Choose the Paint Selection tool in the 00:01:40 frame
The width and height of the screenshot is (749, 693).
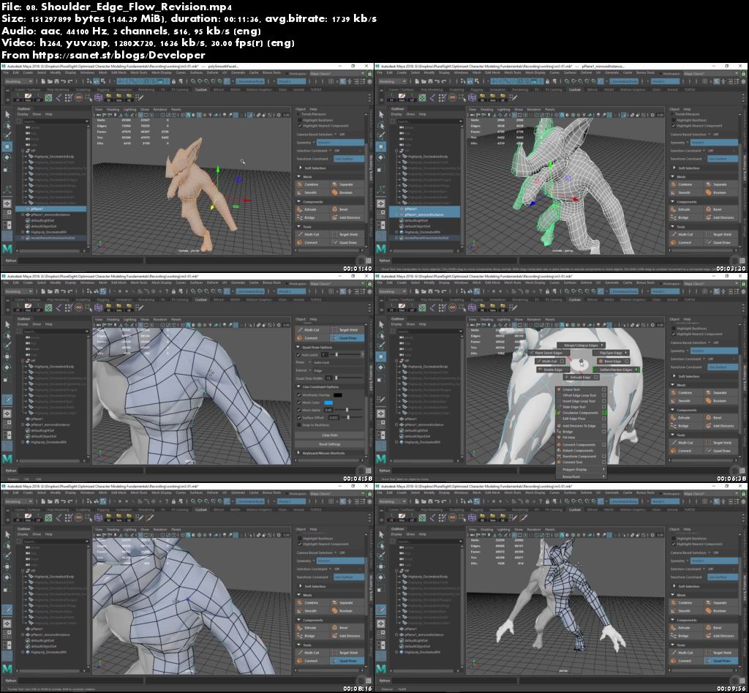coord(7,135)
